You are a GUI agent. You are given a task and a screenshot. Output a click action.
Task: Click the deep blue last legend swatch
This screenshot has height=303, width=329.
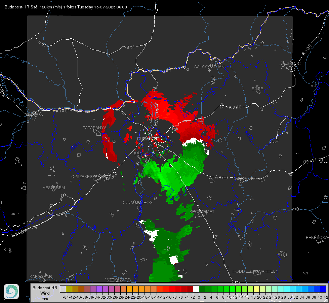(x=323, y=289)
